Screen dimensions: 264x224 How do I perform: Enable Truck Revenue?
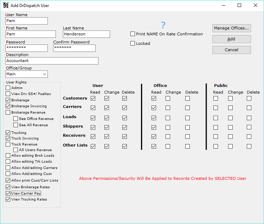[x=8, y=144]
